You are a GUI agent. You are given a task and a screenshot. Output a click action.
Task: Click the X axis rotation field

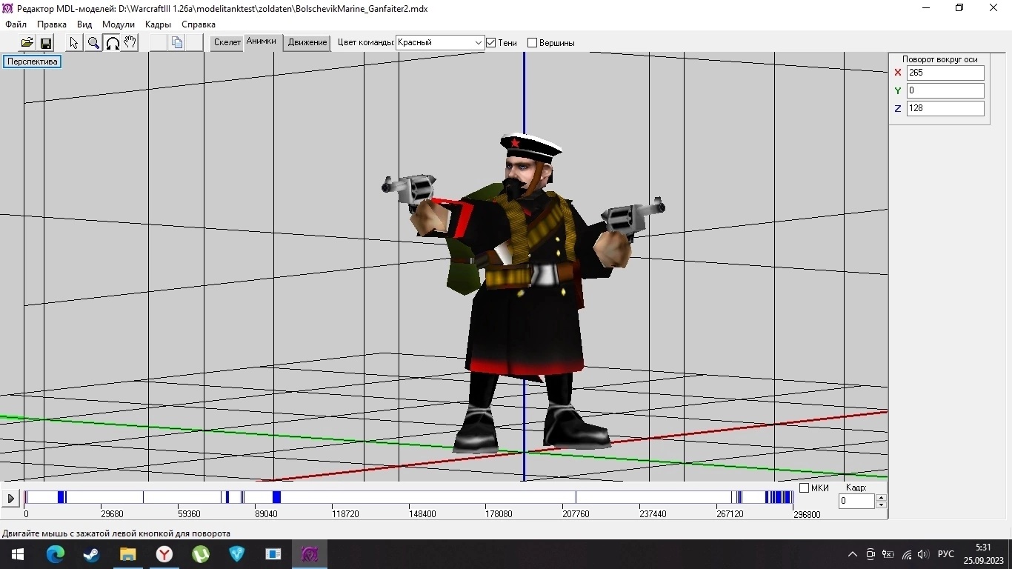[945, 73]
